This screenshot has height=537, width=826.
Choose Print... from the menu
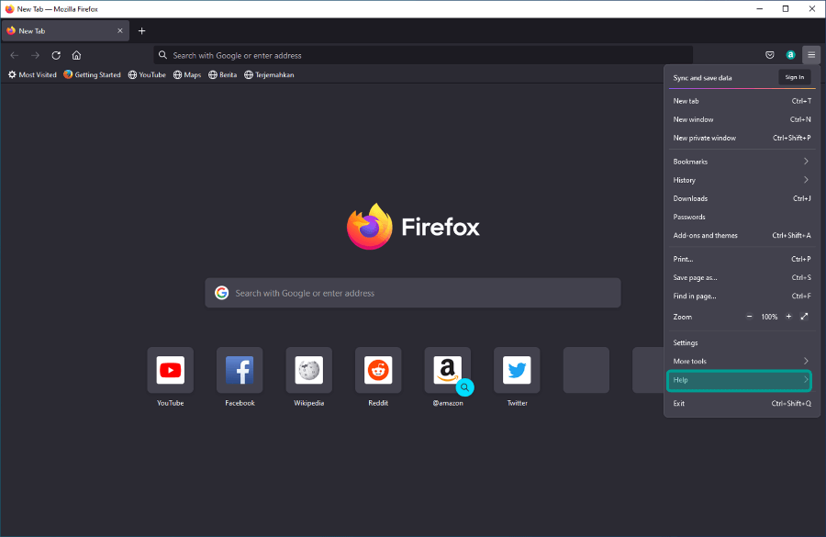point(742,259)
